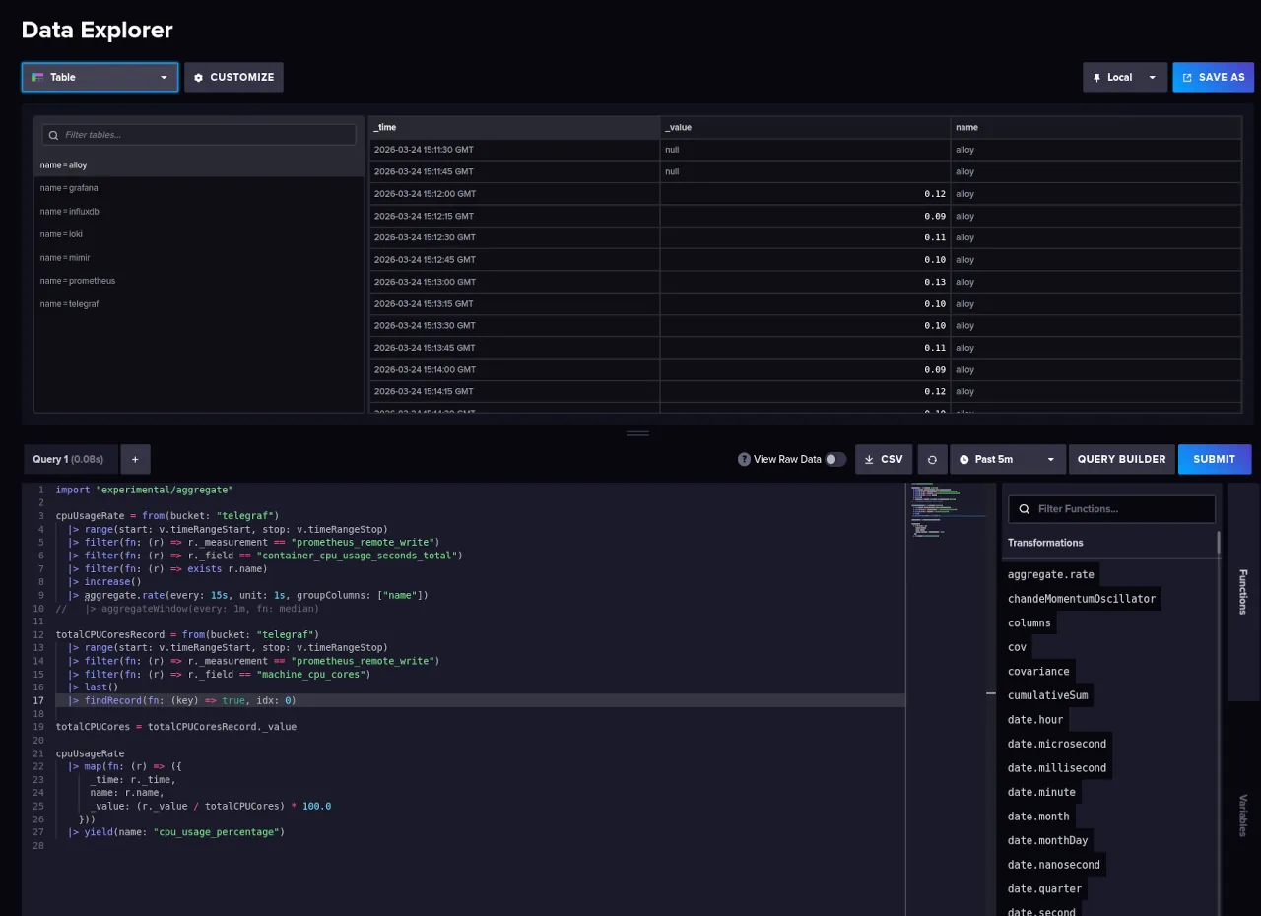The width and height of the screenshot is (1261, 916).
Task: Focus the Filter Functions search box
Action: click(1110, 509)
